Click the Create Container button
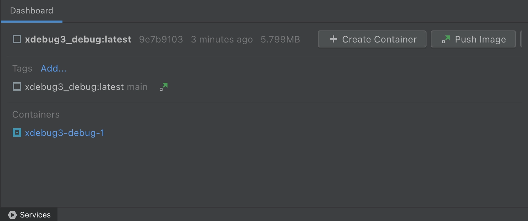 coord(372,39)
